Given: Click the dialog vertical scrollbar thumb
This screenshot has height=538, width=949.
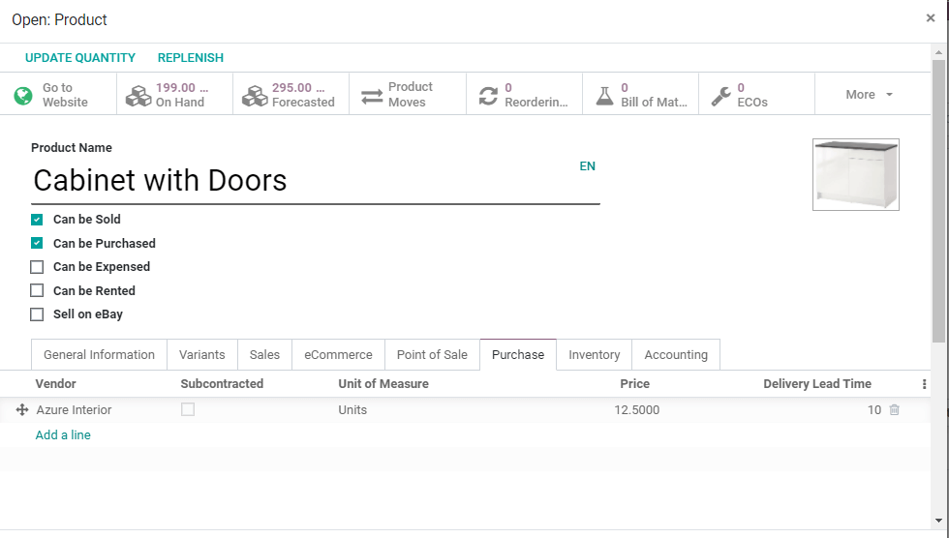Looking at the screenshot, I should (x=938, y=202).
